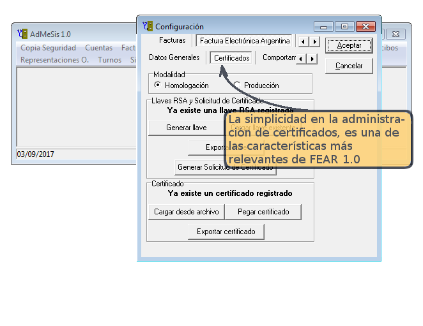Maximize the Configuración window

coord(344,27)
